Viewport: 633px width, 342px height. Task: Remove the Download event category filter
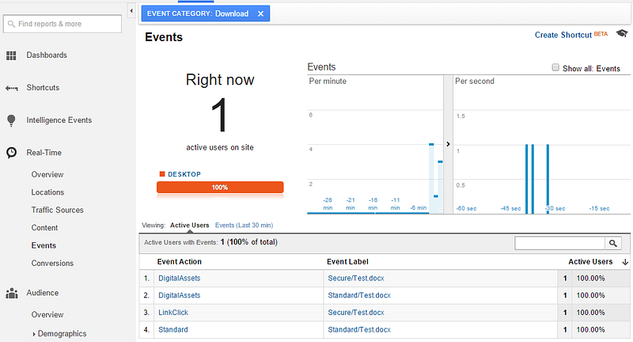tap(261, 13)
